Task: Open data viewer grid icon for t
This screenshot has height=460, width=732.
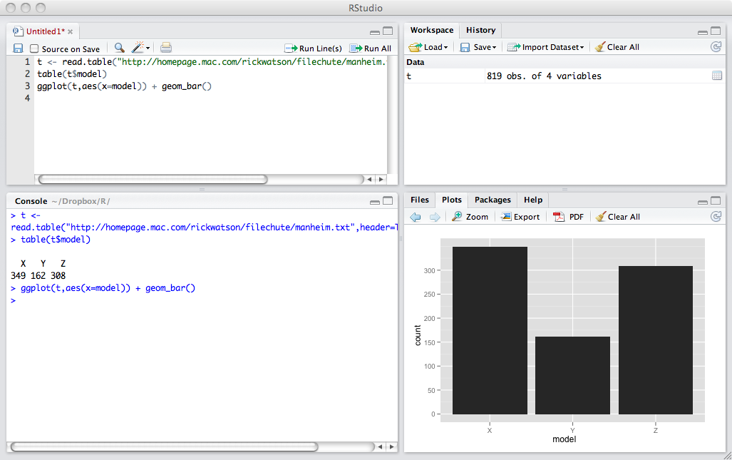Action: tap(716, 76)
